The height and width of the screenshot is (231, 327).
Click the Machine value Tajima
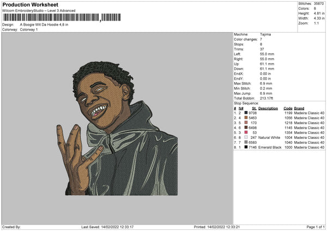pyautogui.click(x=265, y=34)
